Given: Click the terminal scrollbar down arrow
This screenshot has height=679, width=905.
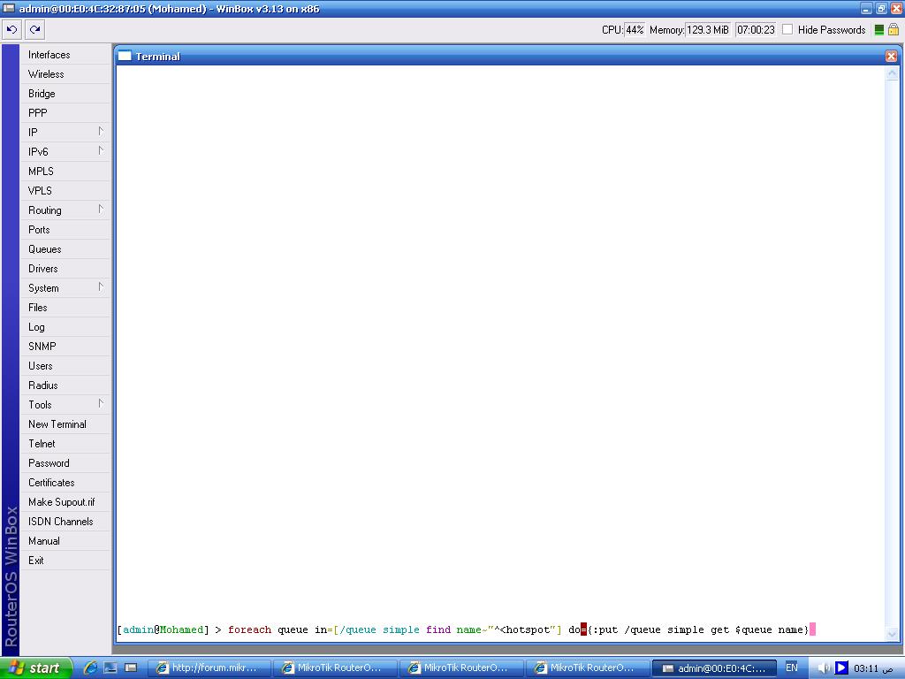Looking at the screenshot, I should click(x=892, y=633).
